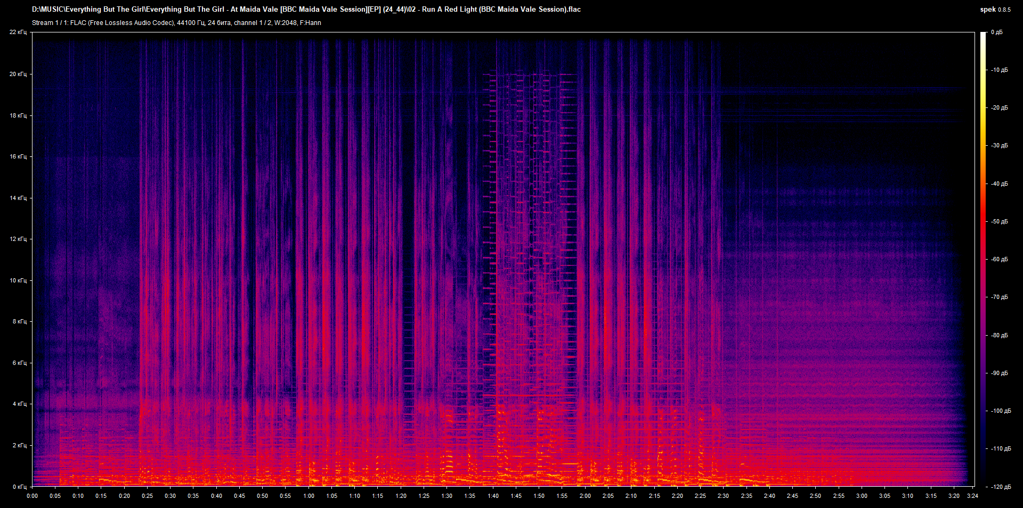Click the vertical color gradient legend bar

[x=983, y=259]
